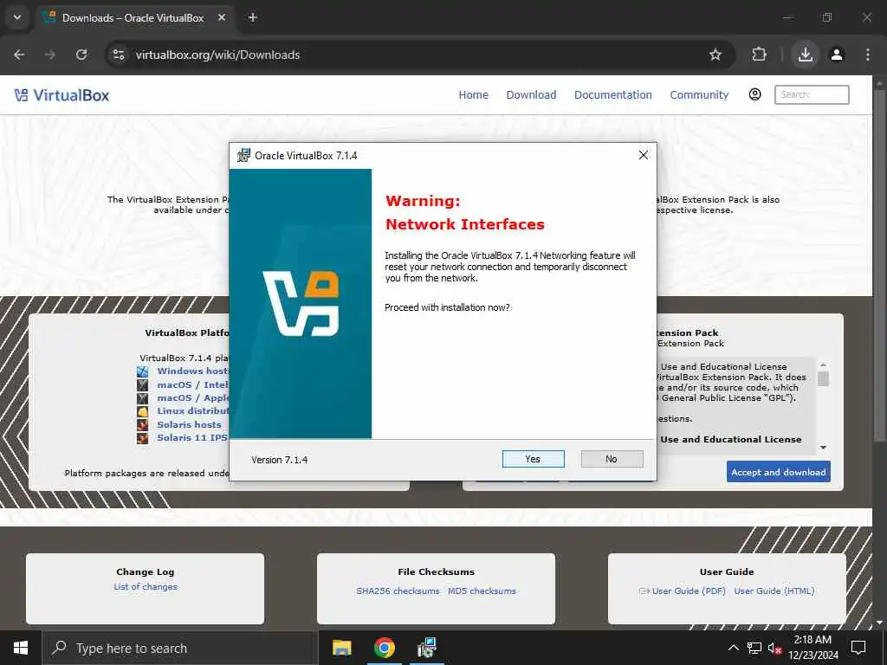Image resolution: width=887 pixels, height=665 pixels.
Task: Click the Chrome forward arrow
Action: pyautogui.click(x=50, y=55)
